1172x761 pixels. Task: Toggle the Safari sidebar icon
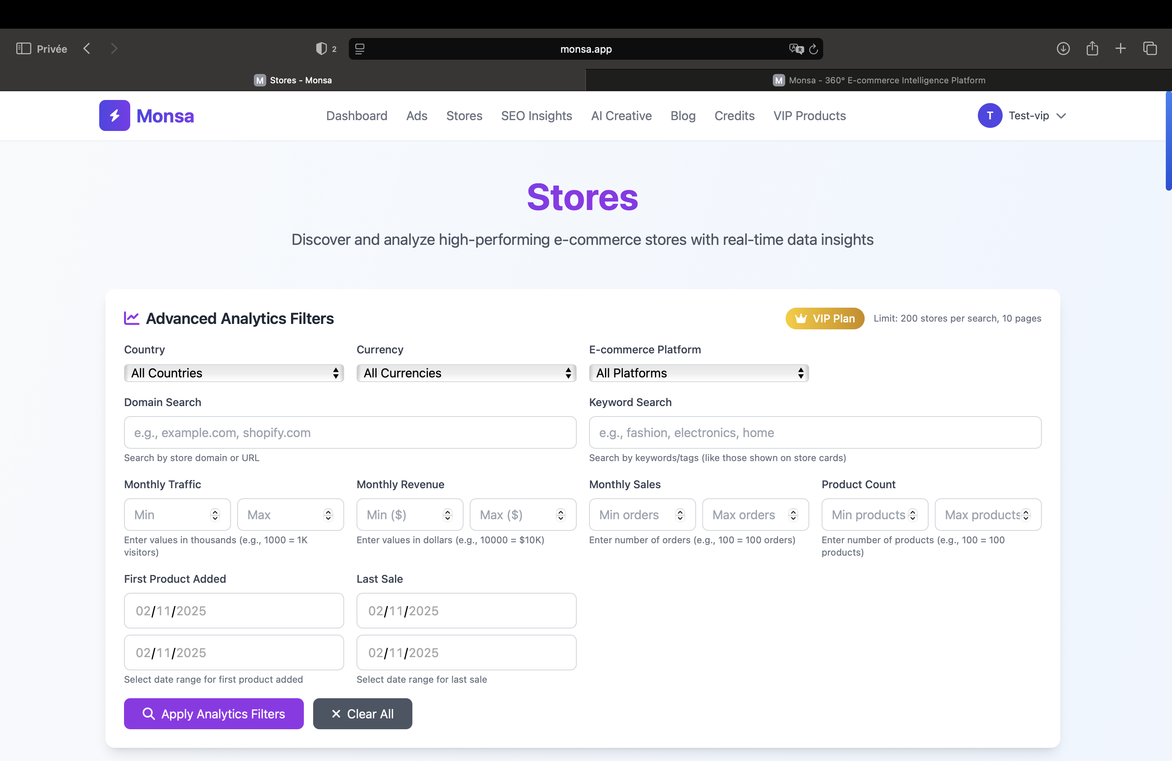point(24,48)
